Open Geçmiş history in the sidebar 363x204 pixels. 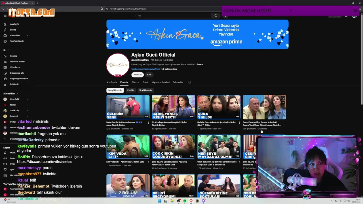[x=13, y=56]
